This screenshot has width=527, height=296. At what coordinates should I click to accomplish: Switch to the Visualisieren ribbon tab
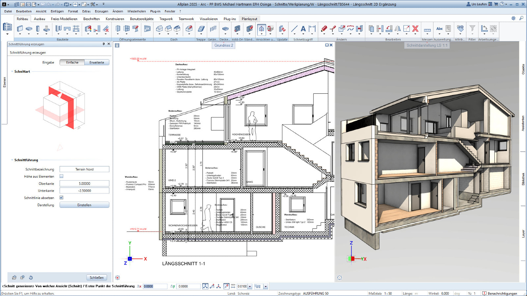click(208, 19)
